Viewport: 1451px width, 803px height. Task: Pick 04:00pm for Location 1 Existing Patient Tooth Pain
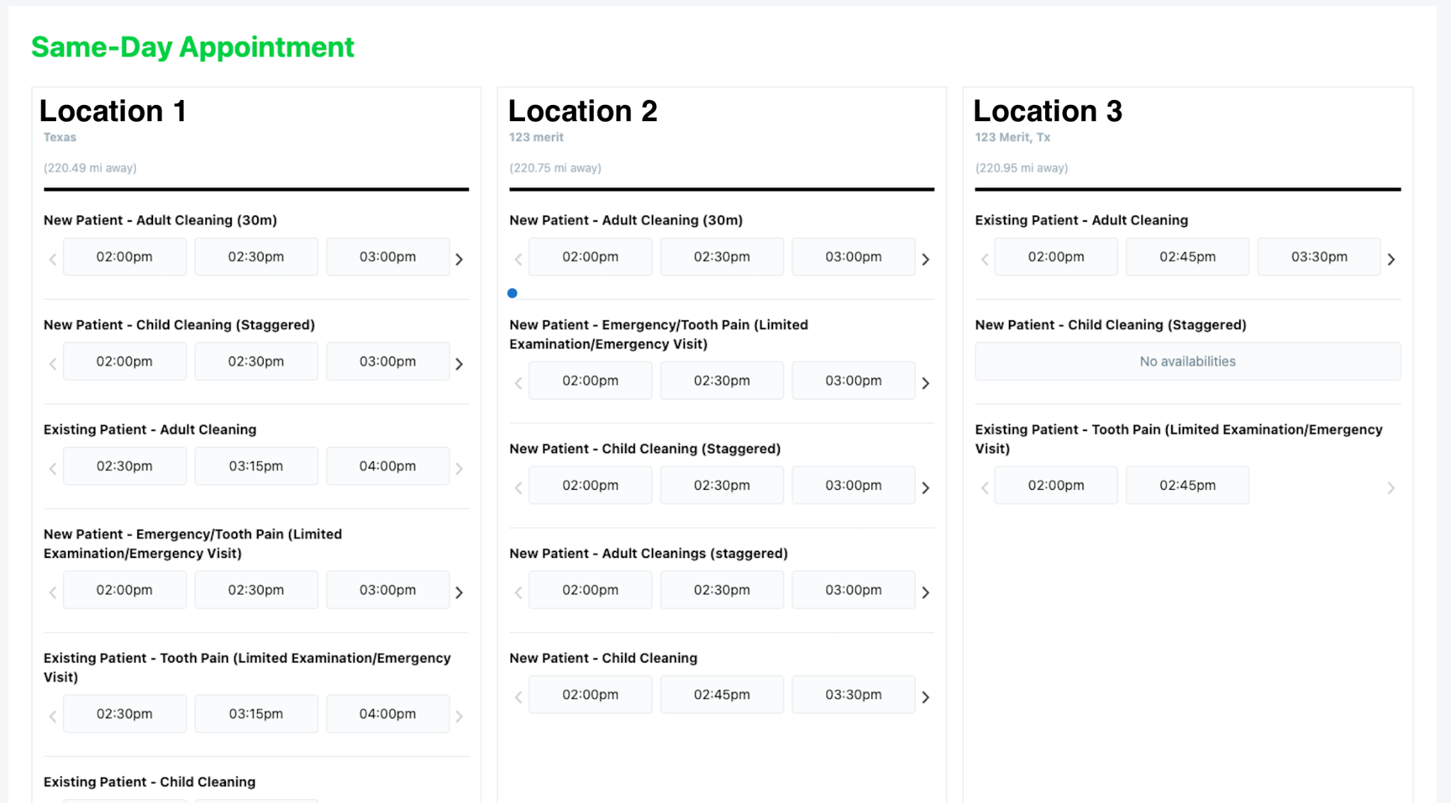388,714
